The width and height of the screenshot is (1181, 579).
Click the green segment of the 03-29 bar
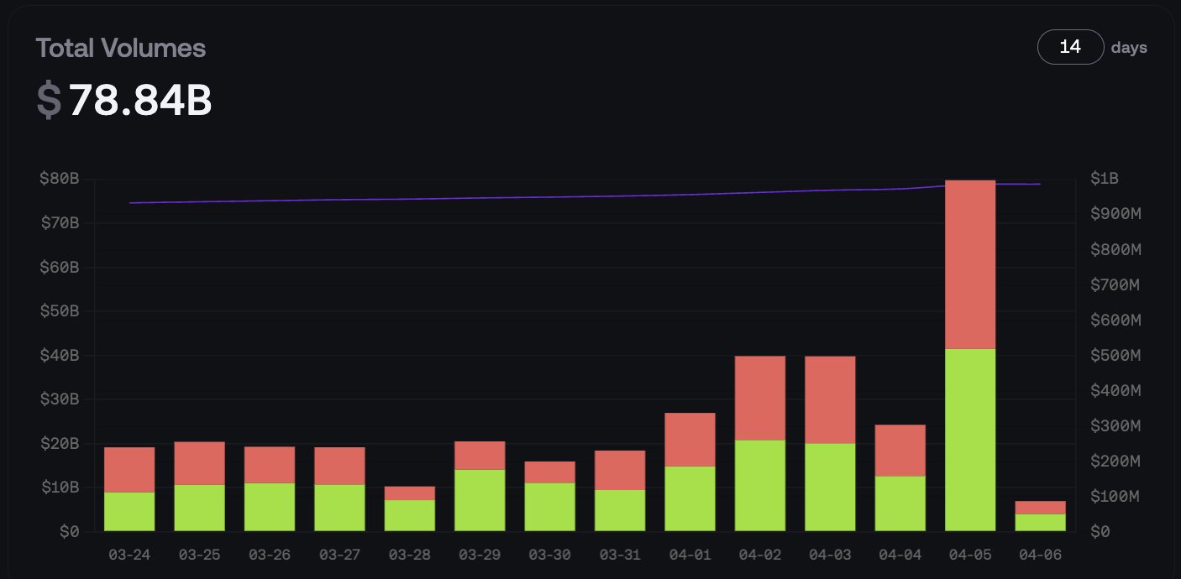click(480, 500)
